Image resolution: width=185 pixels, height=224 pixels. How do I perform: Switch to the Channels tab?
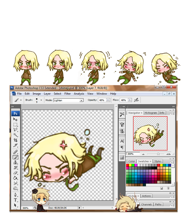[x=146, y=204]
